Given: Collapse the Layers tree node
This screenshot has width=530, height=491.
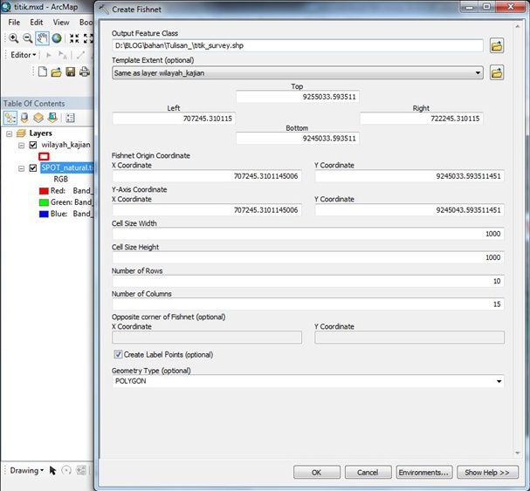Looking at the screenshot, I should (x=9, y=134).
